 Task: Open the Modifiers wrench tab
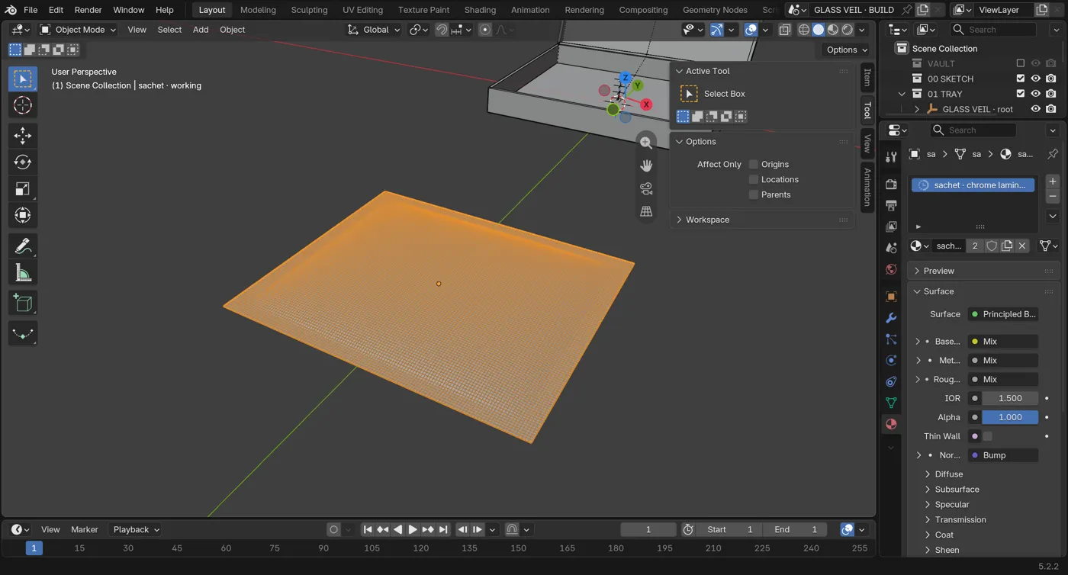(891, 317)
